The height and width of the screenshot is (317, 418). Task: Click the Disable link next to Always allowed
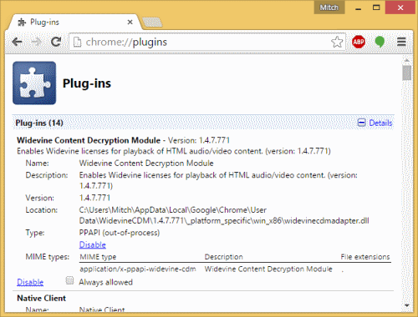pos(30,282)
